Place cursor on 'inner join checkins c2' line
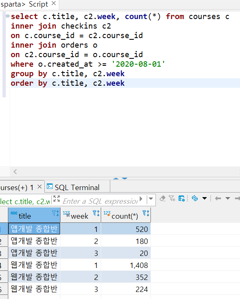This screenshot has height=299, width=240. 61,26
